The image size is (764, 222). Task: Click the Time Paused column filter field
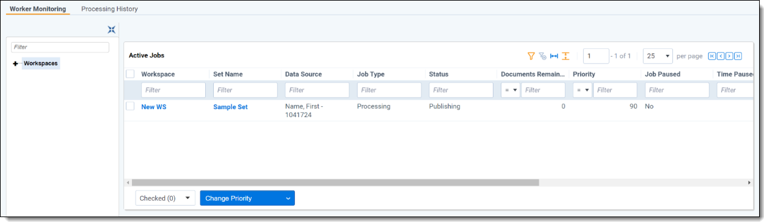pos(735,90)
